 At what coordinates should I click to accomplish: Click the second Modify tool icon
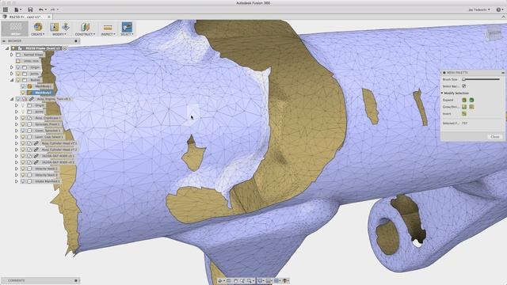coord(66,27)
